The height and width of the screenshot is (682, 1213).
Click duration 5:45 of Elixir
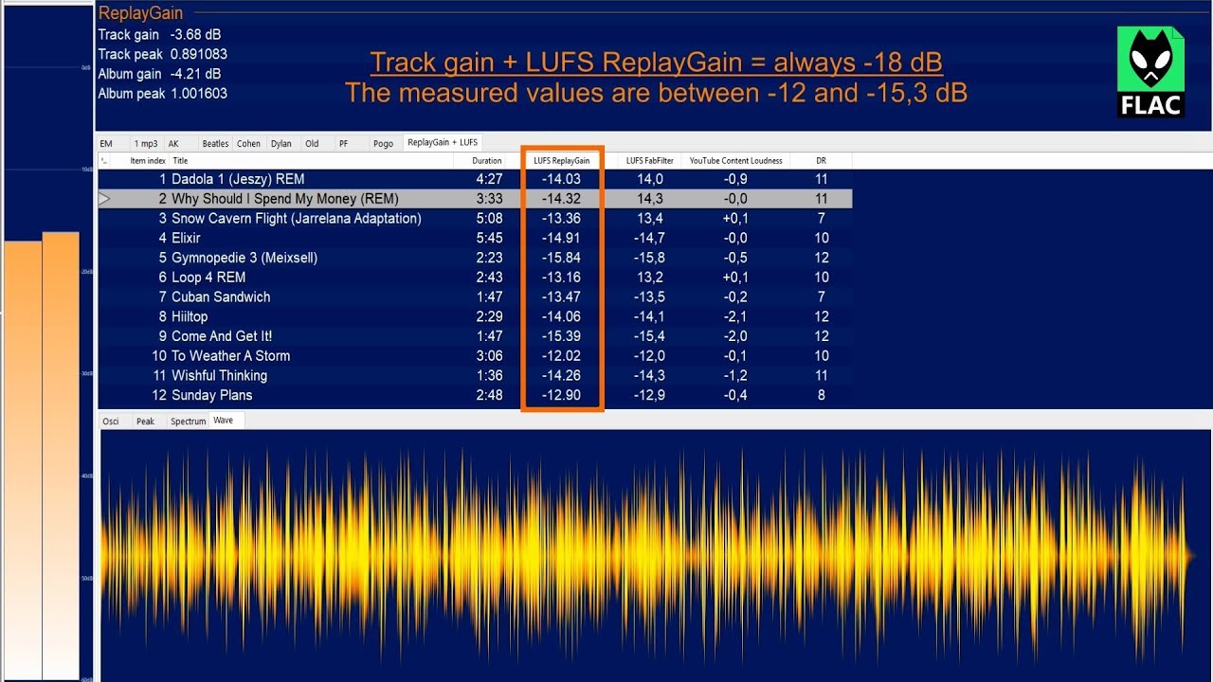[x=489, y=238]
